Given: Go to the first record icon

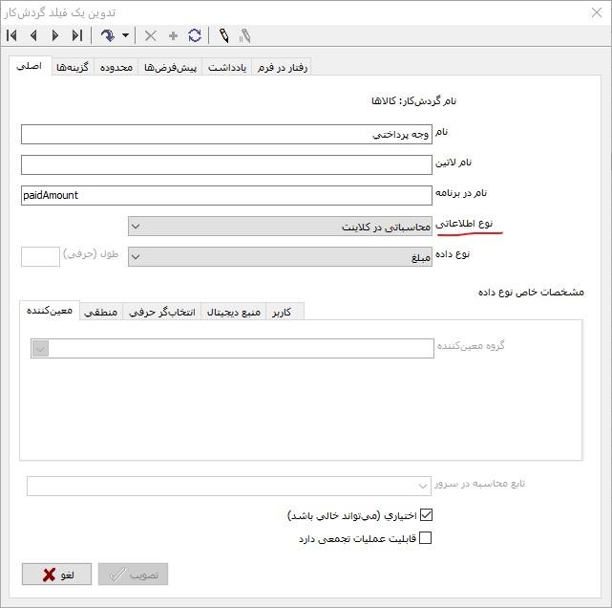Looking at the screenshot, I should tap(12, 36).
